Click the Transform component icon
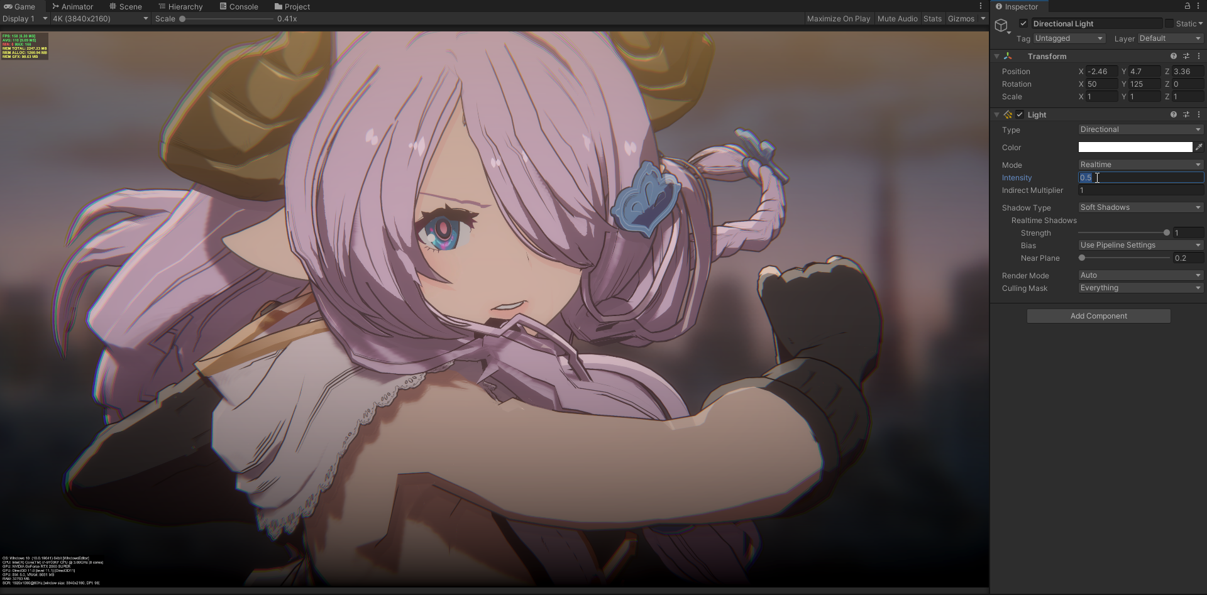Image resolution: width=1207 pixels, height=595 pixels. (x=1008, y=57)
